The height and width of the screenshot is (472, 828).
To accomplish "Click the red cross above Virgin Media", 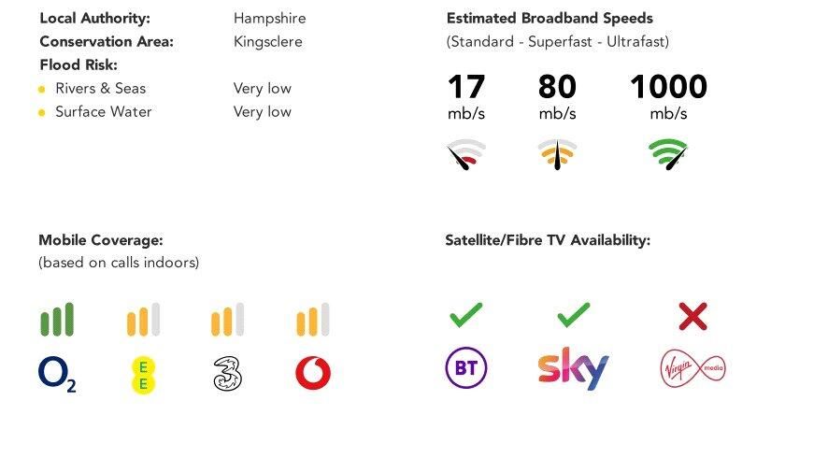I will point(692,316).
